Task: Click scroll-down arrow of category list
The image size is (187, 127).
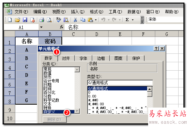Action: (77, 111)
